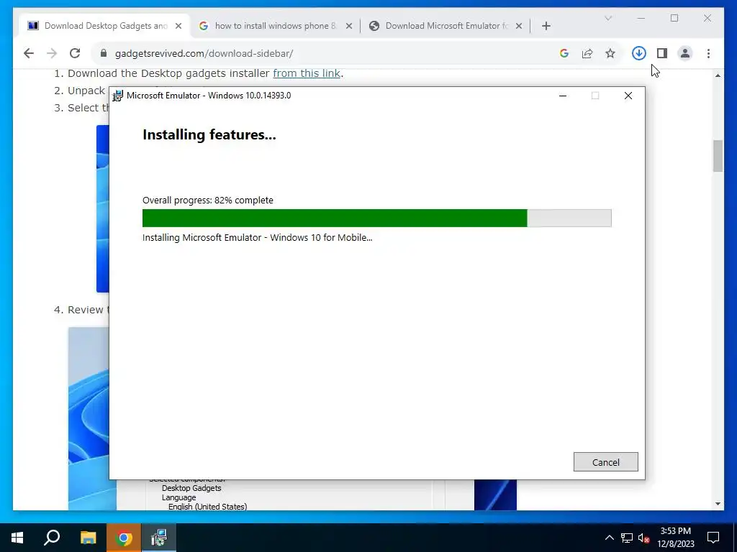
Task: Click the green overall progress bar
Action: coord(376,218)
